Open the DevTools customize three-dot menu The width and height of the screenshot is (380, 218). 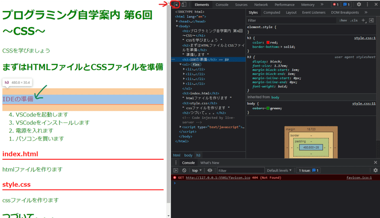[x=367, y=4]
